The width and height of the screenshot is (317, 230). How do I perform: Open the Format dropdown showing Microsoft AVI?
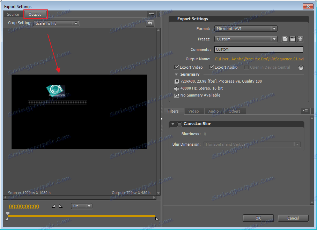point(246,29)
